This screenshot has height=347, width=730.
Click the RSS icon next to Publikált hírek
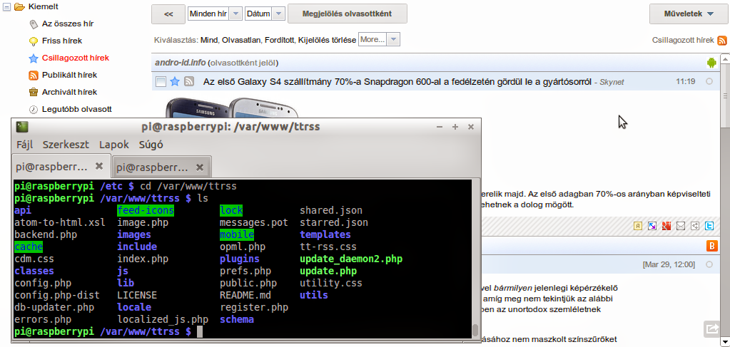(34, 75)
